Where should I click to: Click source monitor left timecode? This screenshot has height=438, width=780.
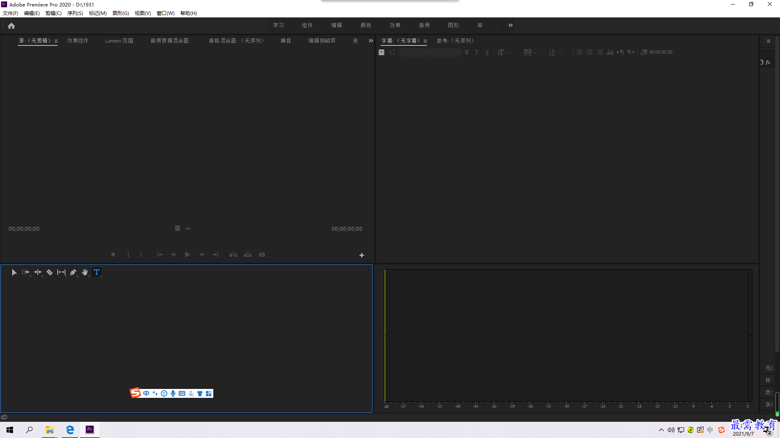pyautogui.click(x=24, y=229)
